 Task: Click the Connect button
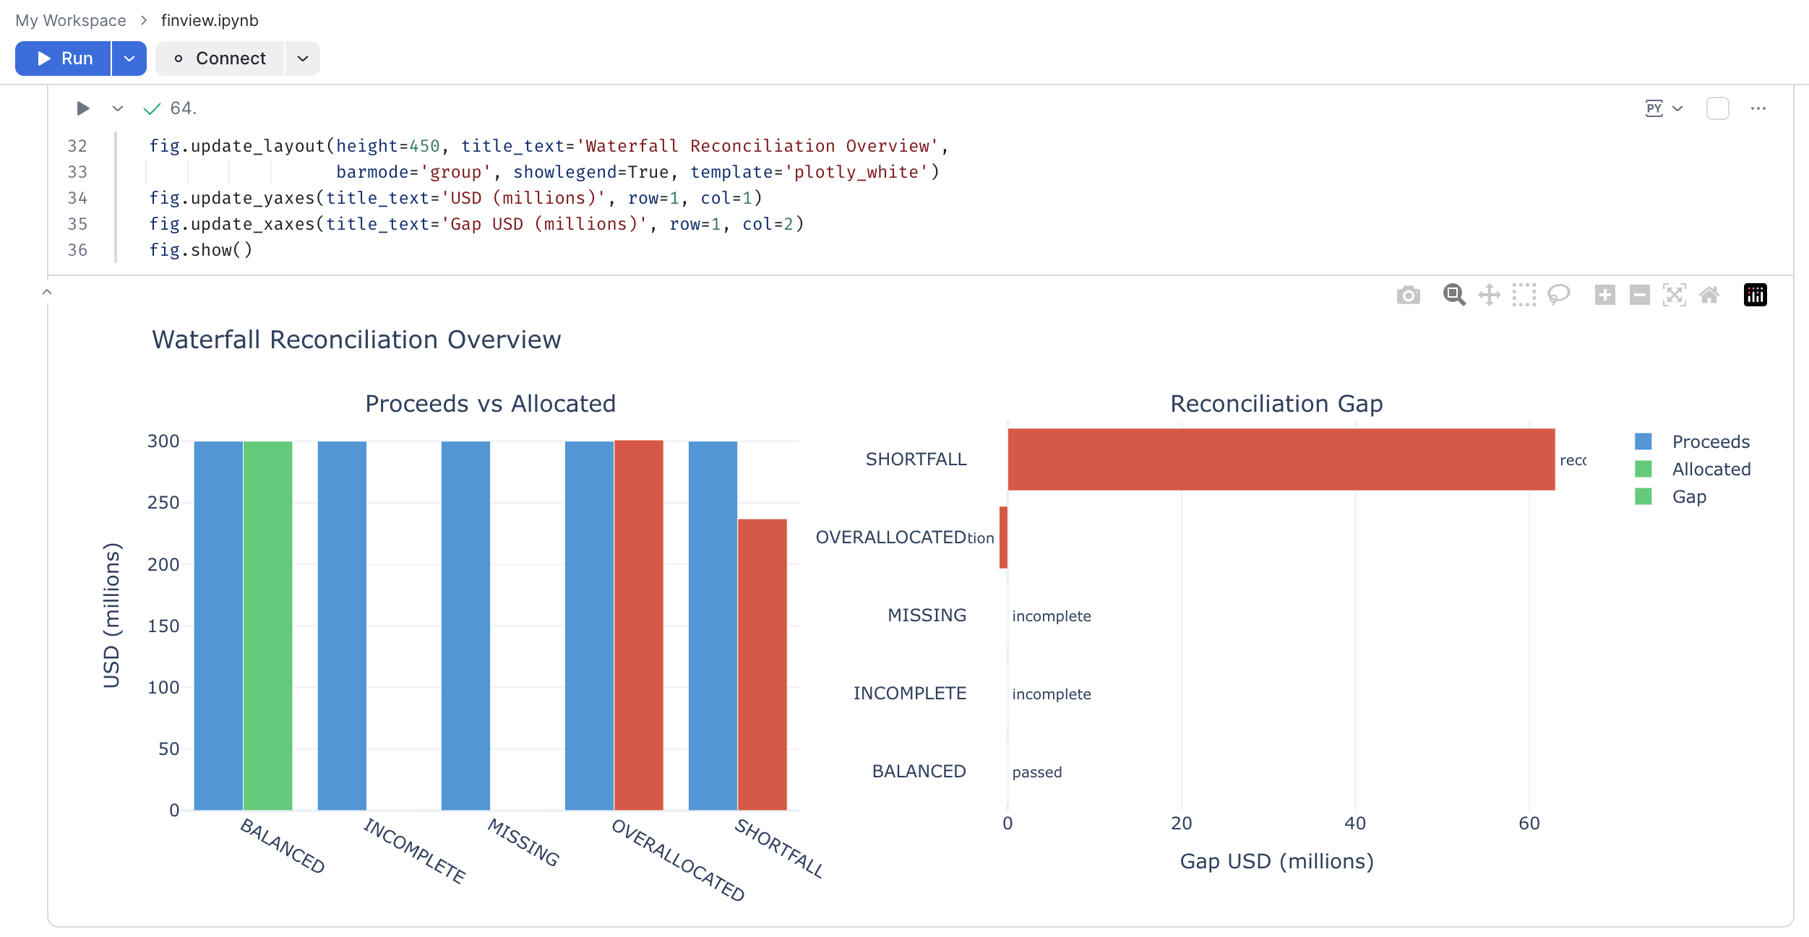pyautogui.click(x=220, y=59)
